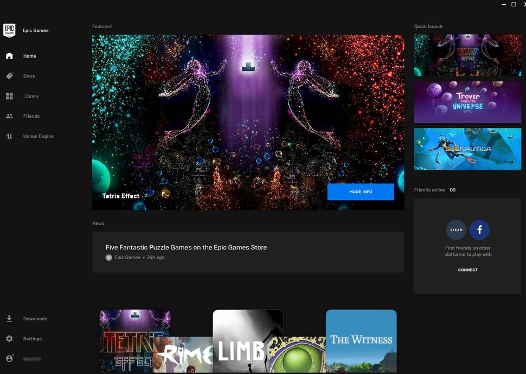Select Trover Saves the Universe in Quick launch
Screen dimensions: 526x374
[467, 102]
